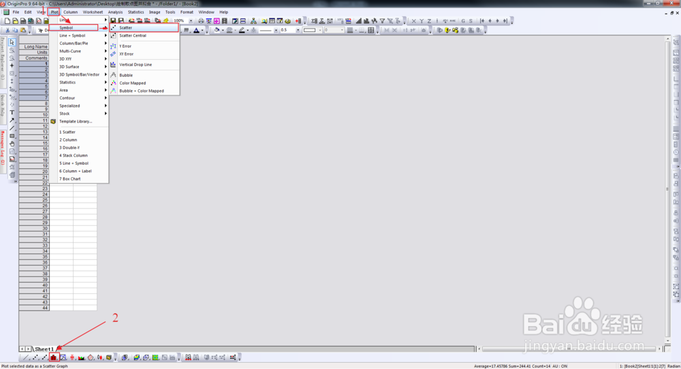Click the Polar plot button in bottom toolbar
The width and height of the screenshot is (681, 369).
[x=91, y=357]
